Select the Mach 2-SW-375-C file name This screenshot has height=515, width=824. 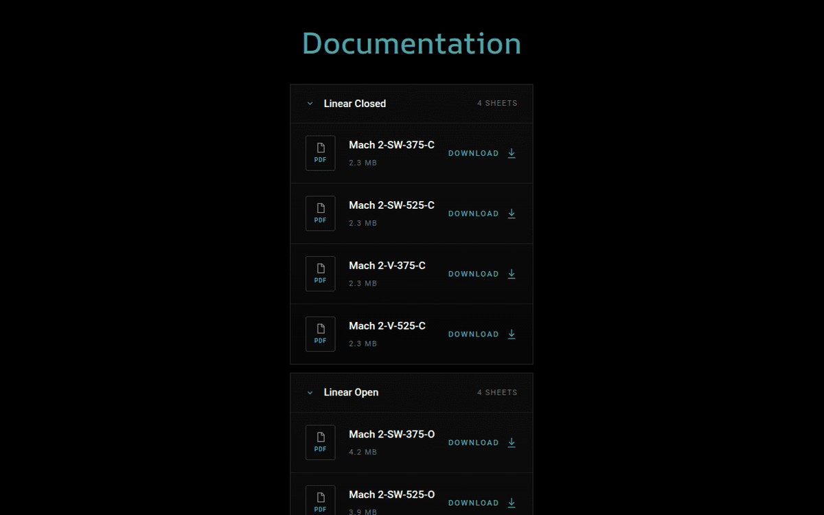pyautogui.click(x=391, y=145)
